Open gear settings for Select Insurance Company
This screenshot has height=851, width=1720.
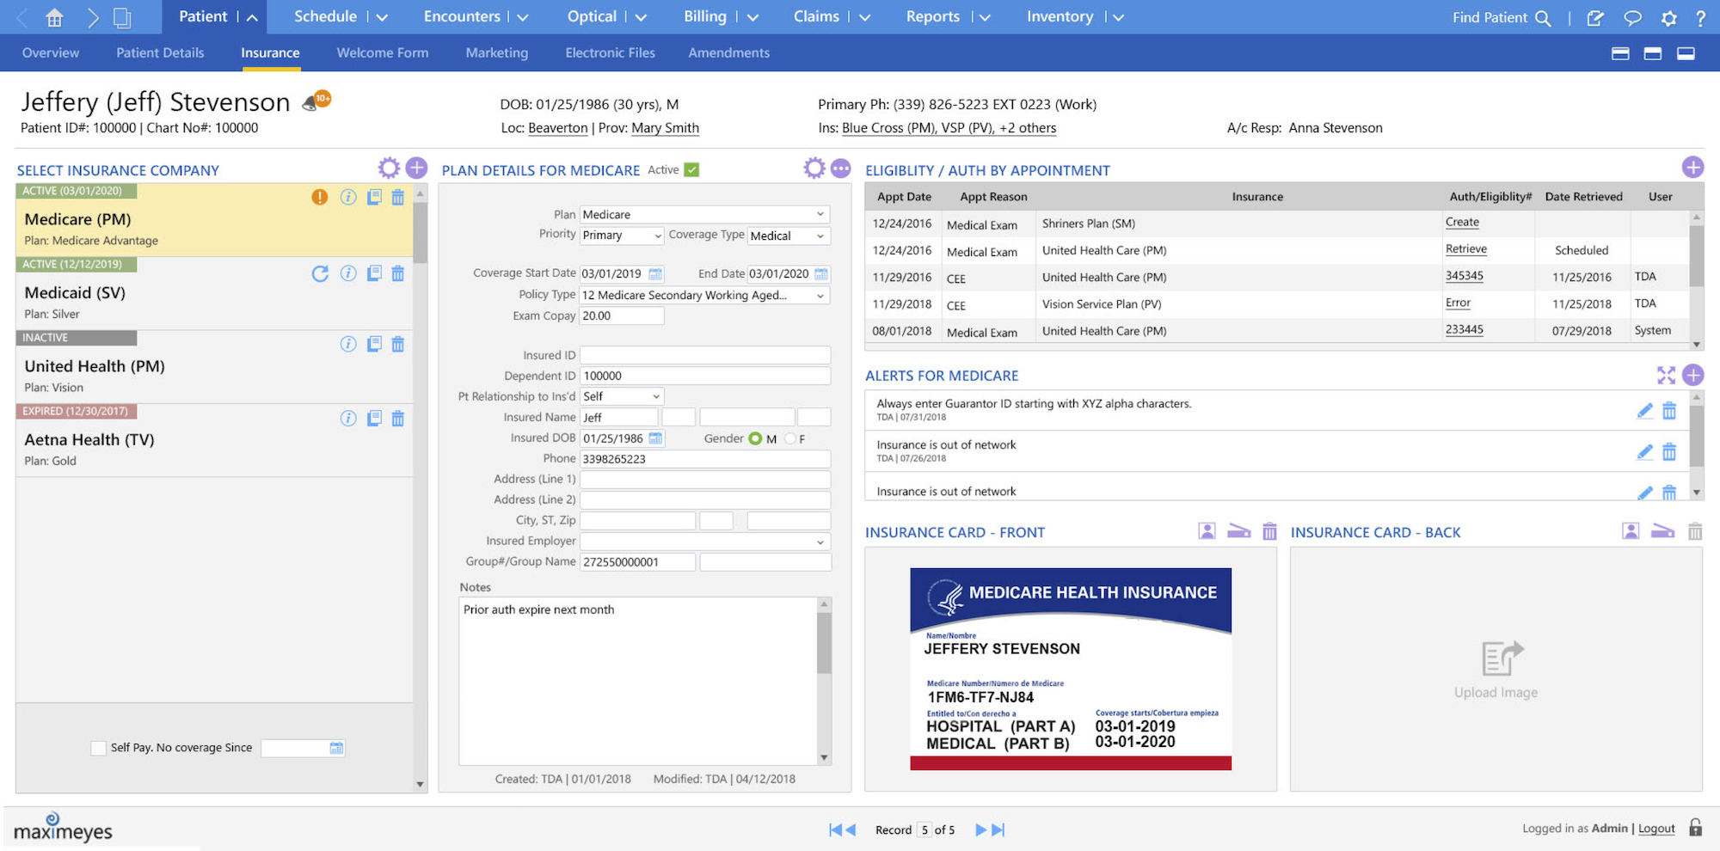pos(389,168)
